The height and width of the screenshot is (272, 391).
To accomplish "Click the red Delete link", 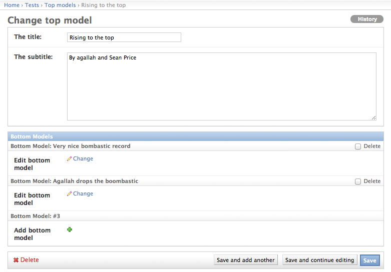I will [30, 260].
